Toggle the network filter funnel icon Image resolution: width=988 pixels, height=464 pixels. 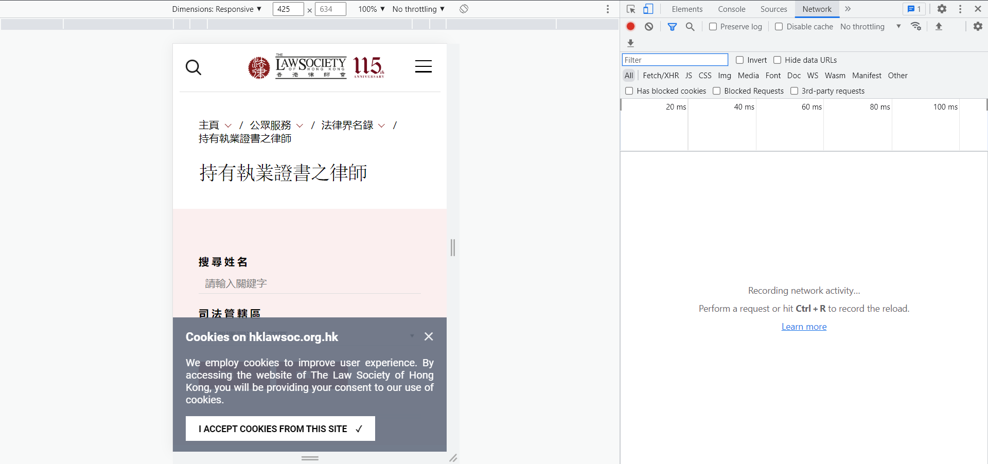click(672, 26)
